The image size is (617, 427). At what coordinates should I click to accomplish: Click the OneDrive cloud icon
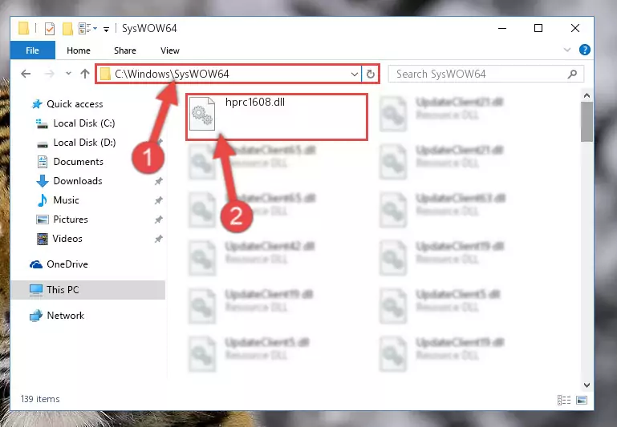pyautogui.click(x=36, y=264)
